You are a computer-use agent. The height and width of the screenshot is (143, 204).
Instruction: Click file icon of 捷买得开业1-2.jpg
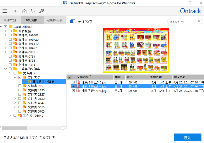tap(78, 90)
